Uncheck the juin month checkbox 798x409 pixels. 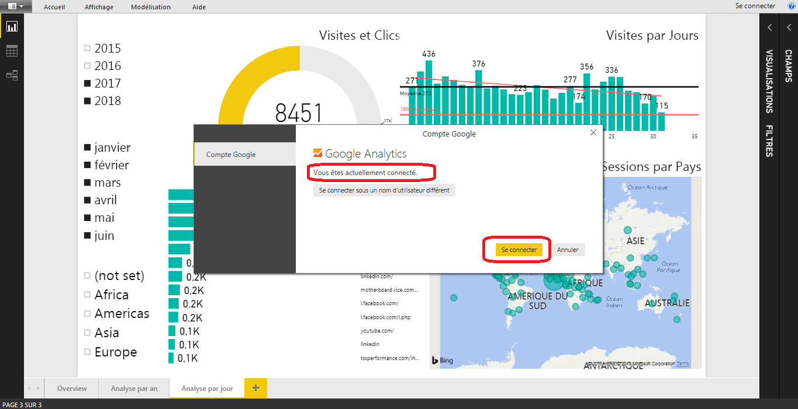(x=88, y=236)
